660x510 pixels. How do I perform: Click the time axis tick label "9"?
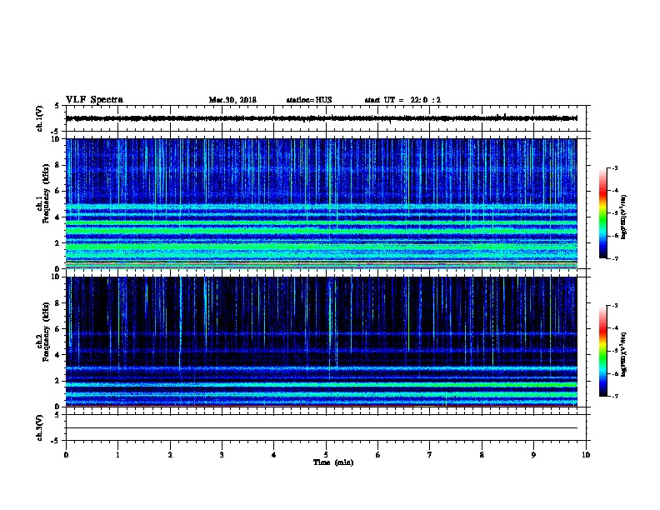click(x=533, y=455)
